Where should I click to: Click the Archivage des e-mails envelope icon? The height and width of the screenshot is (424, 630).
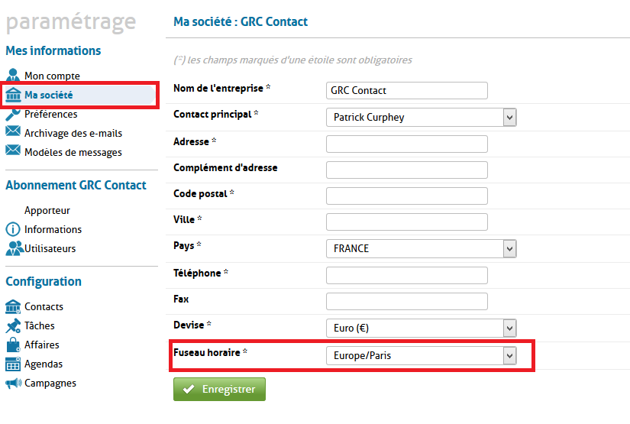pos(13,132)
